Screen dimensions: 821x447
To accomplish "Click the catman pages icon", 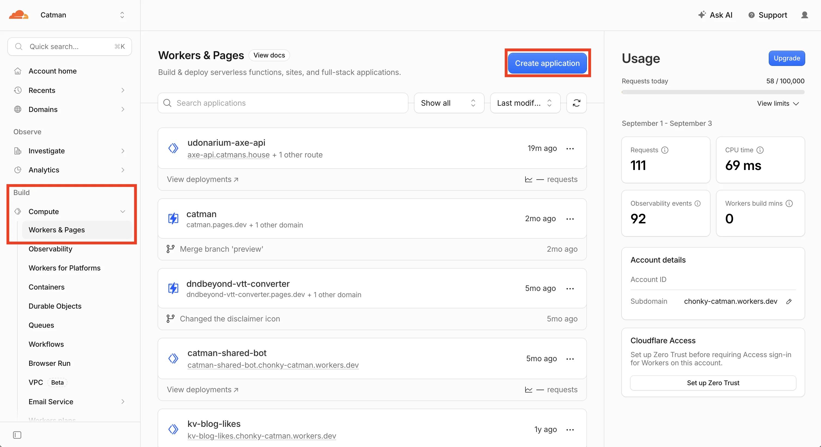I will (173, 218).
